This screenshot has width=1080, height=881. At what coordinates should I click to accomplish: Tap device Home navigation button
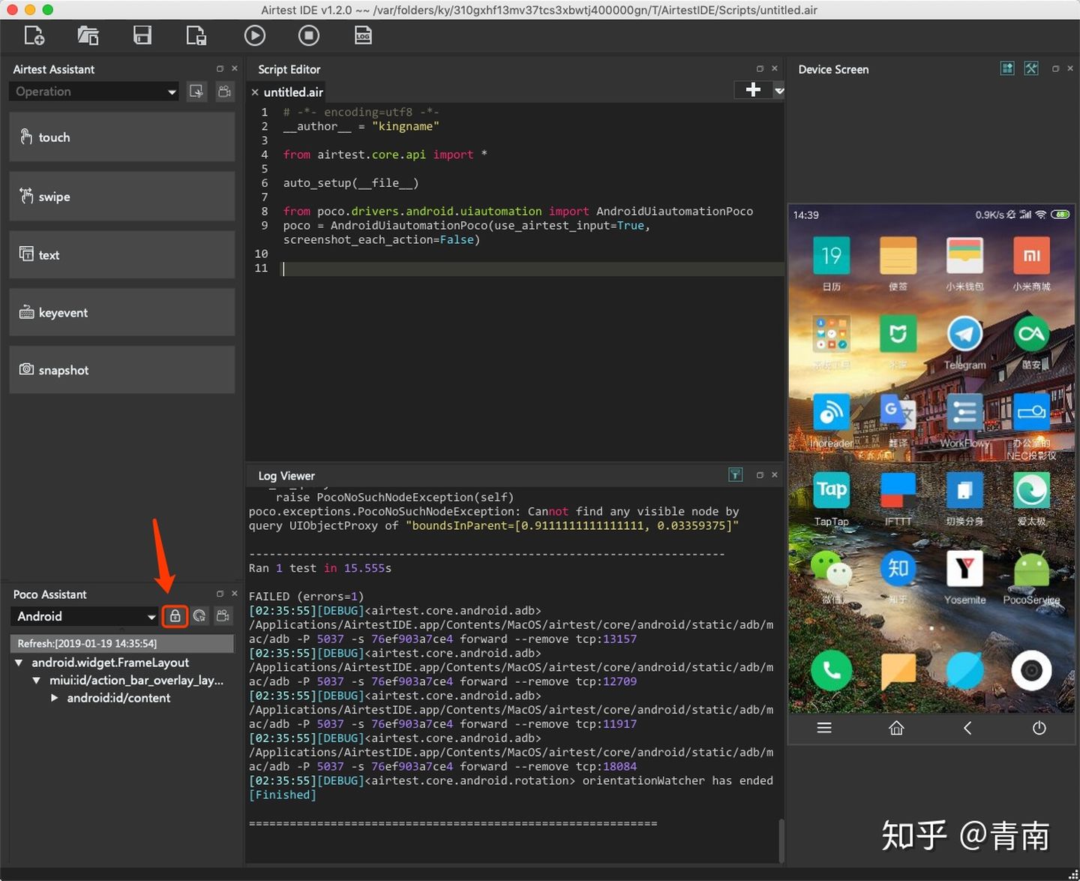896,728
